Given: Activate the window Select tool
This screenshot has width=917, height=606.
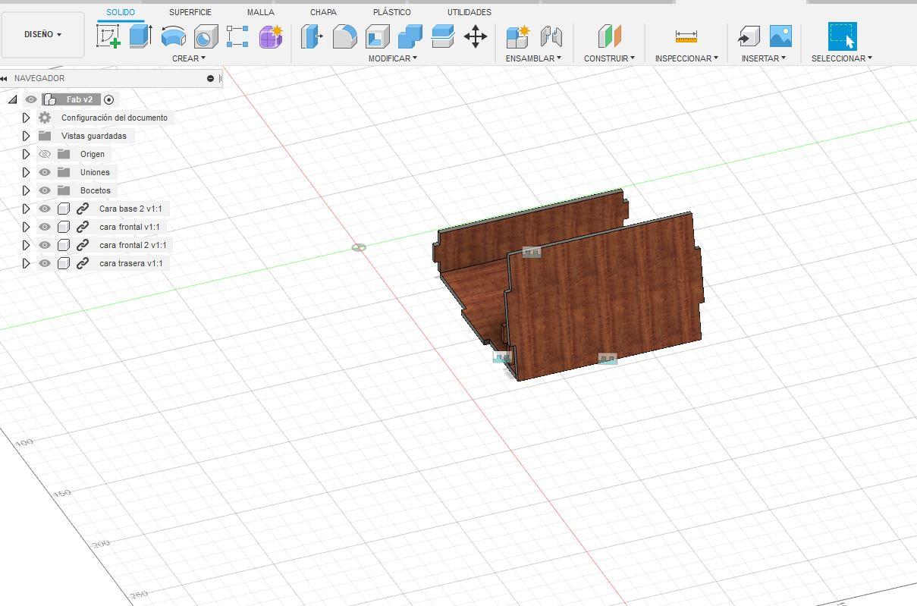Looking at the screenshot, I should [x=842, y=36].
